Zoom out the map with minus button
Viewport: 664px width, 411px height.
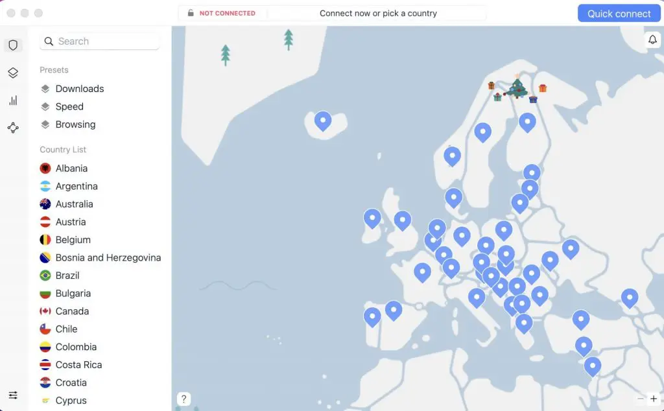641,399
